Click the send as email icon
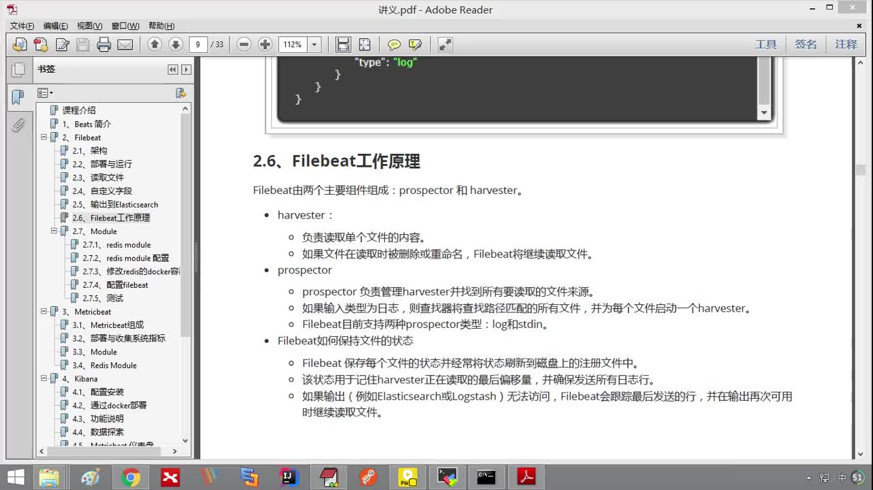This screenshot has width=873, height=490. (125, 45)
